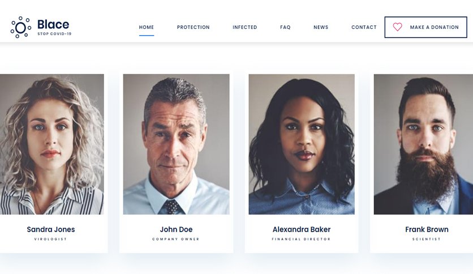Click the Stop Covid-19 tagline
Image resolution: width=473 pixels, height=274 pixels.
pyautogui.click(x=54, y=34)
